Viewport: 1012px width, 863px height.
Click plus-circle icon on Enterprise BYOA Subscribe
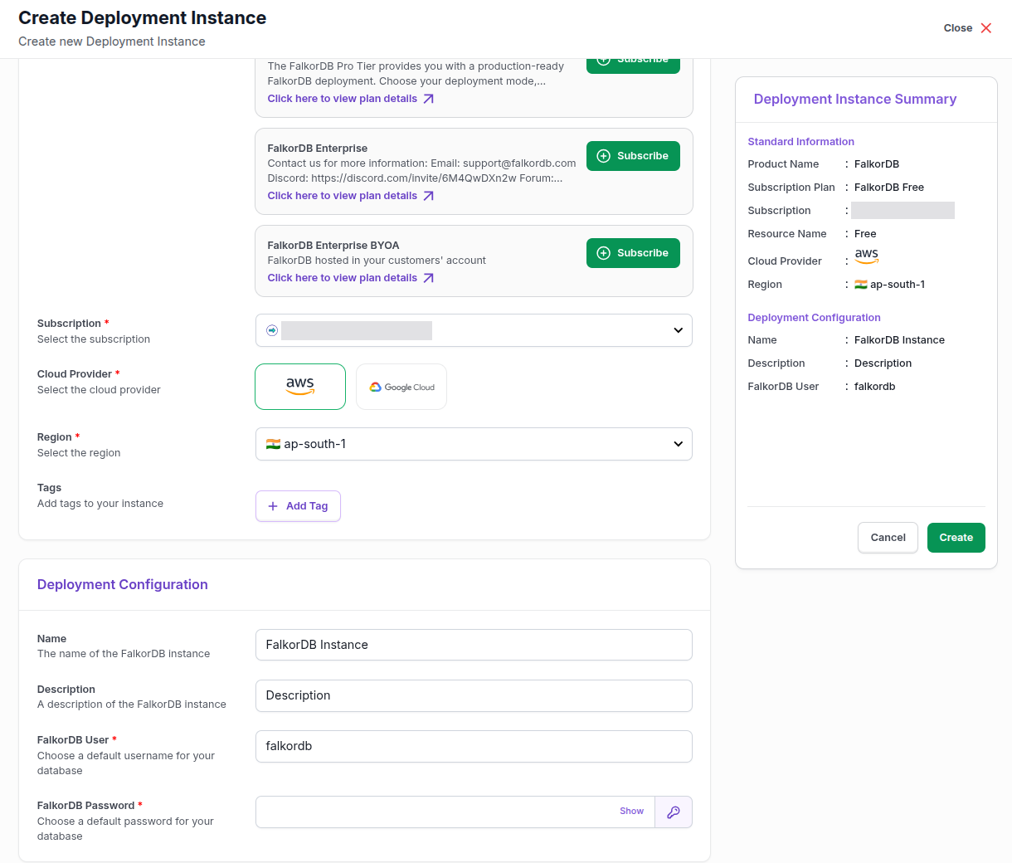(x=604, y=253)
